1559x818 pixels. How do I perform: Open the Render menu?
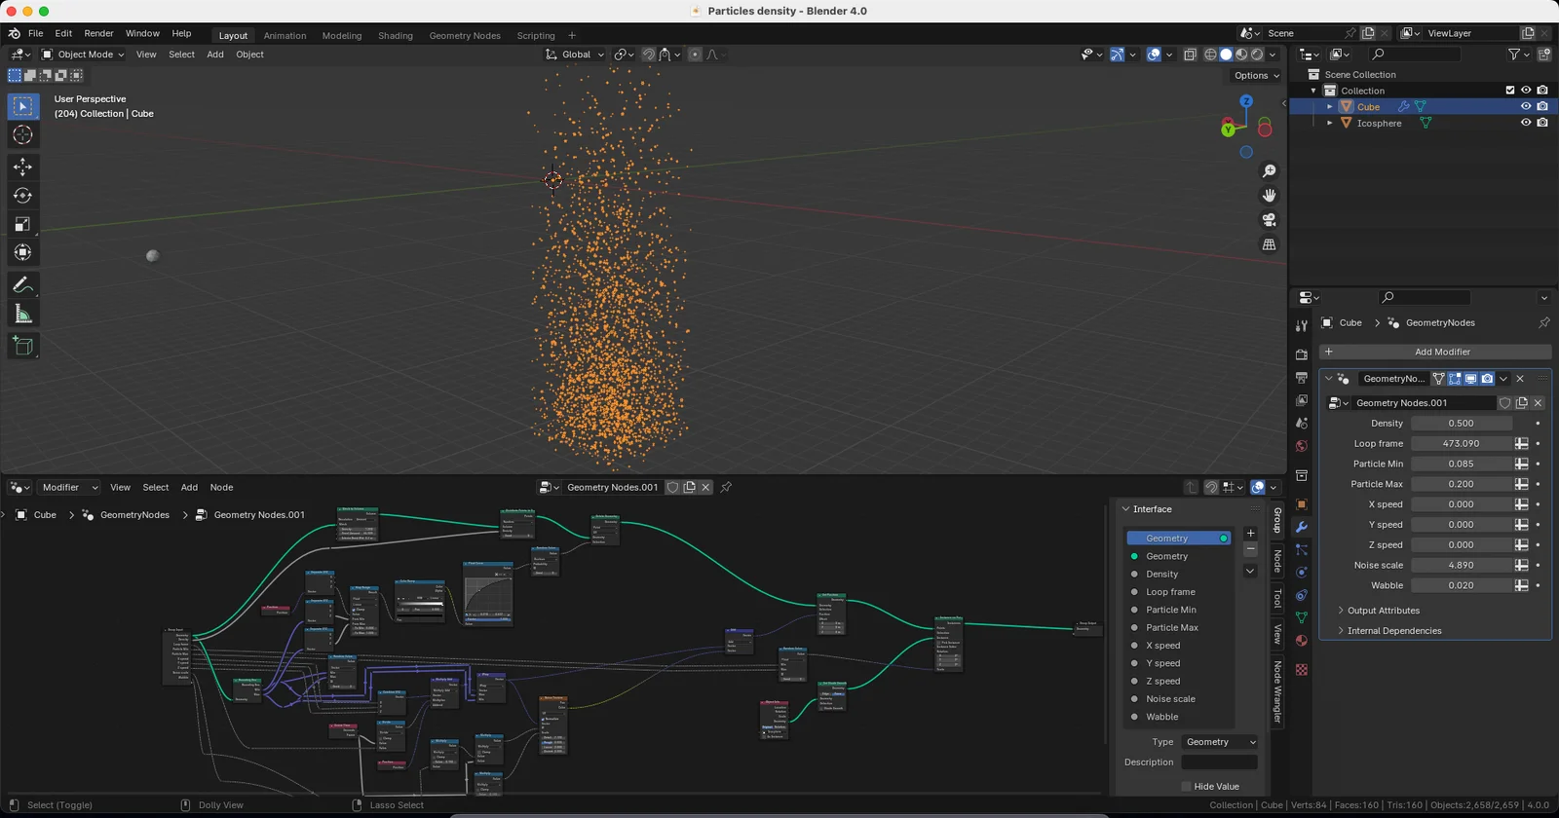[98, 33]
